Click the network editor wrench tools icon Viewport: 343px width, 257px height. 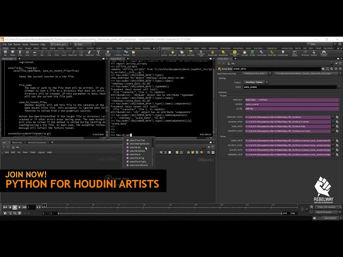coord(161,152)
